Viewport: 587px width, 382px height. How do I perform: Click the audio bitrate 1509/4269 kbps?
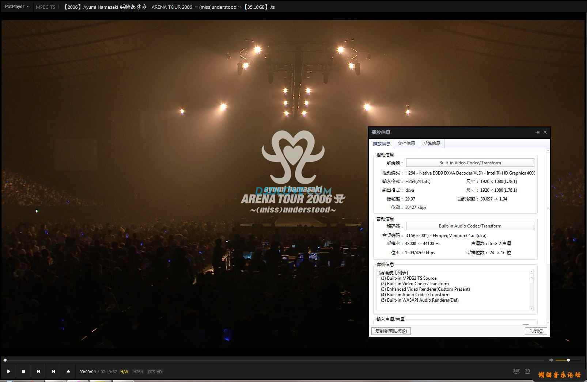[420, 253]
